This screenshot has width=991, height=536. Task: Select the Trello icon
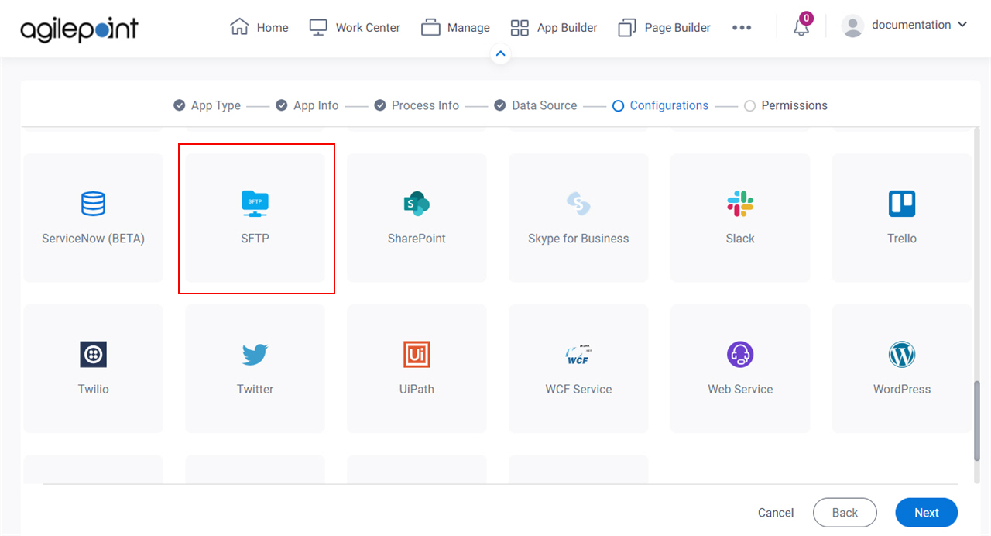click(x=902, y=204)
